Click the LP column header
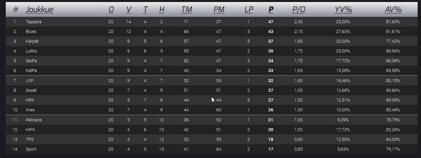The height and width of the screenshot is (158, 421). (248, 10)
